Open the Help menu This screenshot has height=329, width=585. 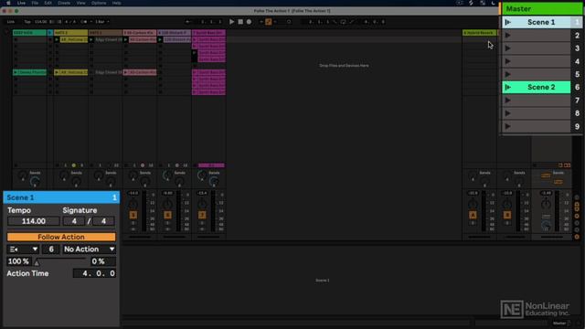tap(116, 3)
